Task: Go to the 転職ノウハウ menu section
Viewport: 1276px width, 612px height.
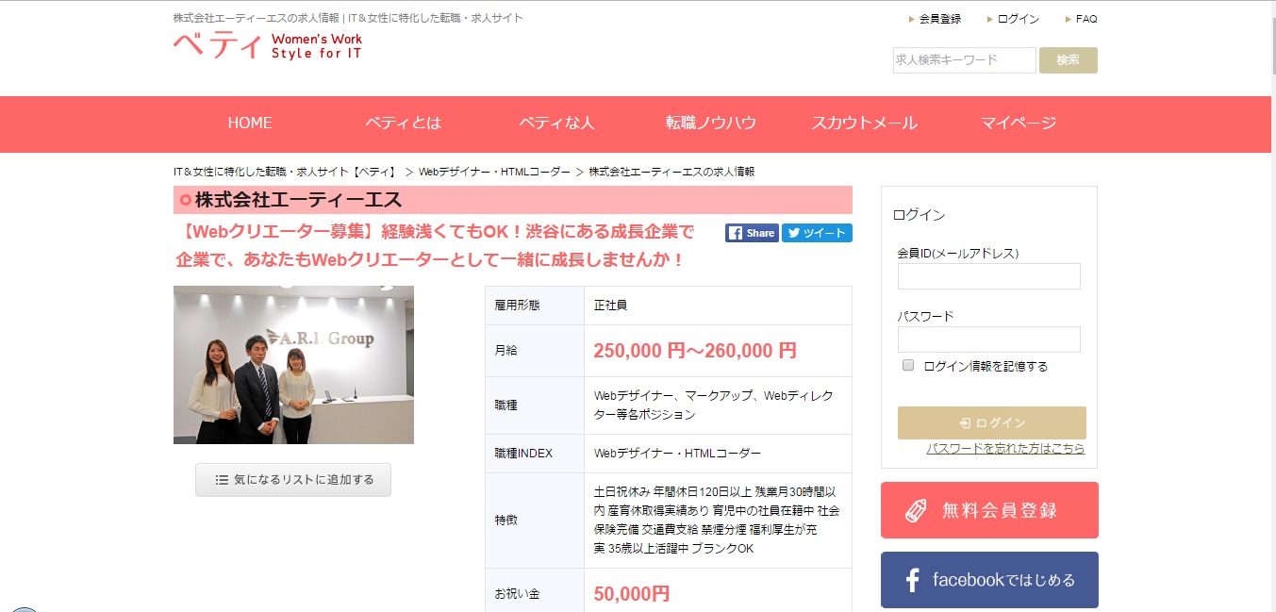Action: point(711,123)
